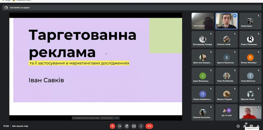Image resolution: width=263 pixels, height=130 pixels.
Task: Click the stop sharing button in the notification bar
Action: (x=107, y=118)
